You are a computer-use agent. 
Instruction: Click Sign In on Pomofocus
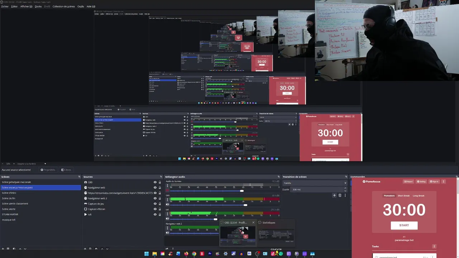click(x=434, y=182)
